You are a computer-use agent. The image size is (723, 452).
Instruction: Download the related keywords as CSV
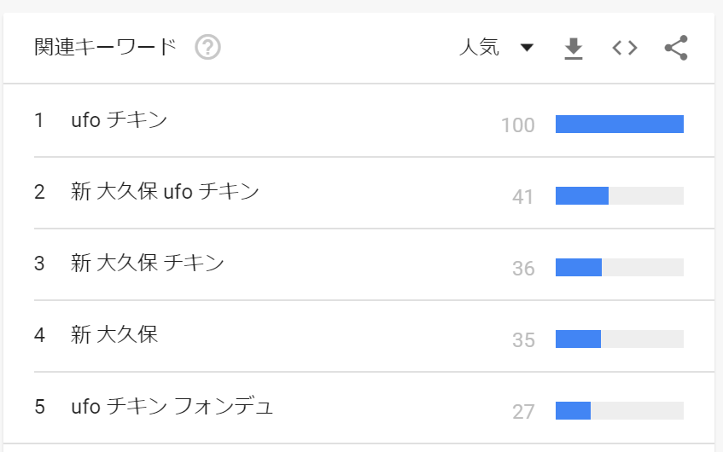pos(574,49)
